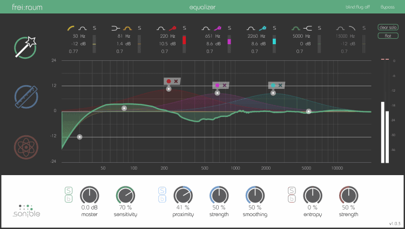Remove the magenta smart filter with its X
The image size is (405, 229).
225,85
